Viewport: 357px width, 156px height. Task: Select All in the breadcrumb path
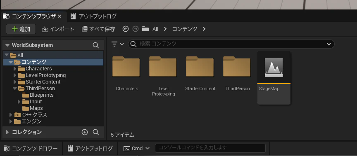[155, 29]
